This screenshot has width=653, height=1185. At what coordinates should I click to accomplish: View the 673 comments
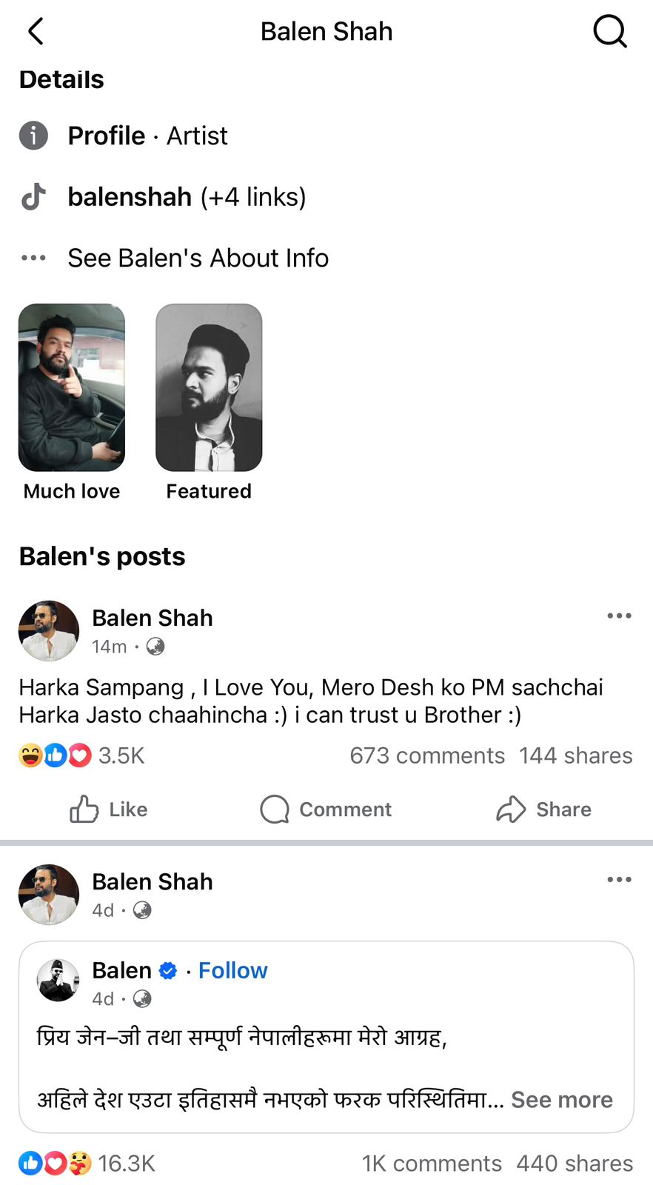[x=427, y=755]
